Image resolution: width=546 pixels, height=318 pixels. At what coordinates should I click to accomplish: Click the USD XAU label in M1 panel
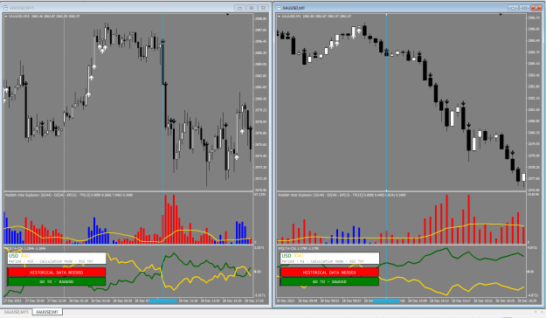(x=292, y=256)
